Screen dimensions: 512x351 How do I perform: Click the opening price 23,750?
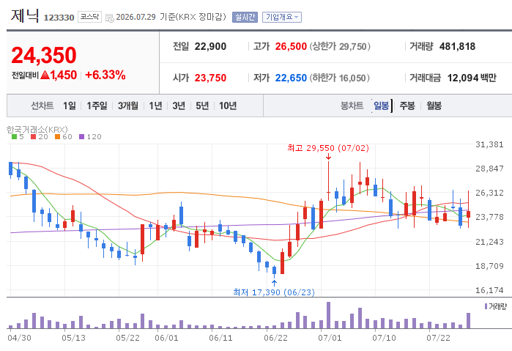(x=210, y=78)
